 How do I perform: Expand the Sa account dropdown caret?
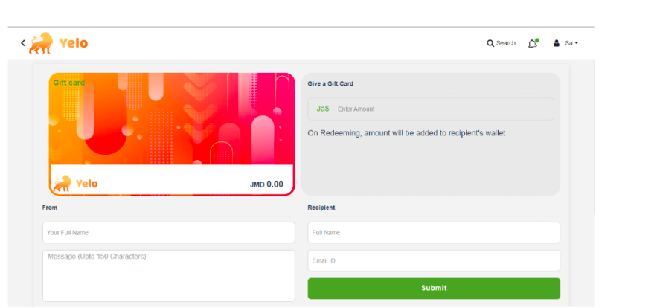[x=576, y=43]
